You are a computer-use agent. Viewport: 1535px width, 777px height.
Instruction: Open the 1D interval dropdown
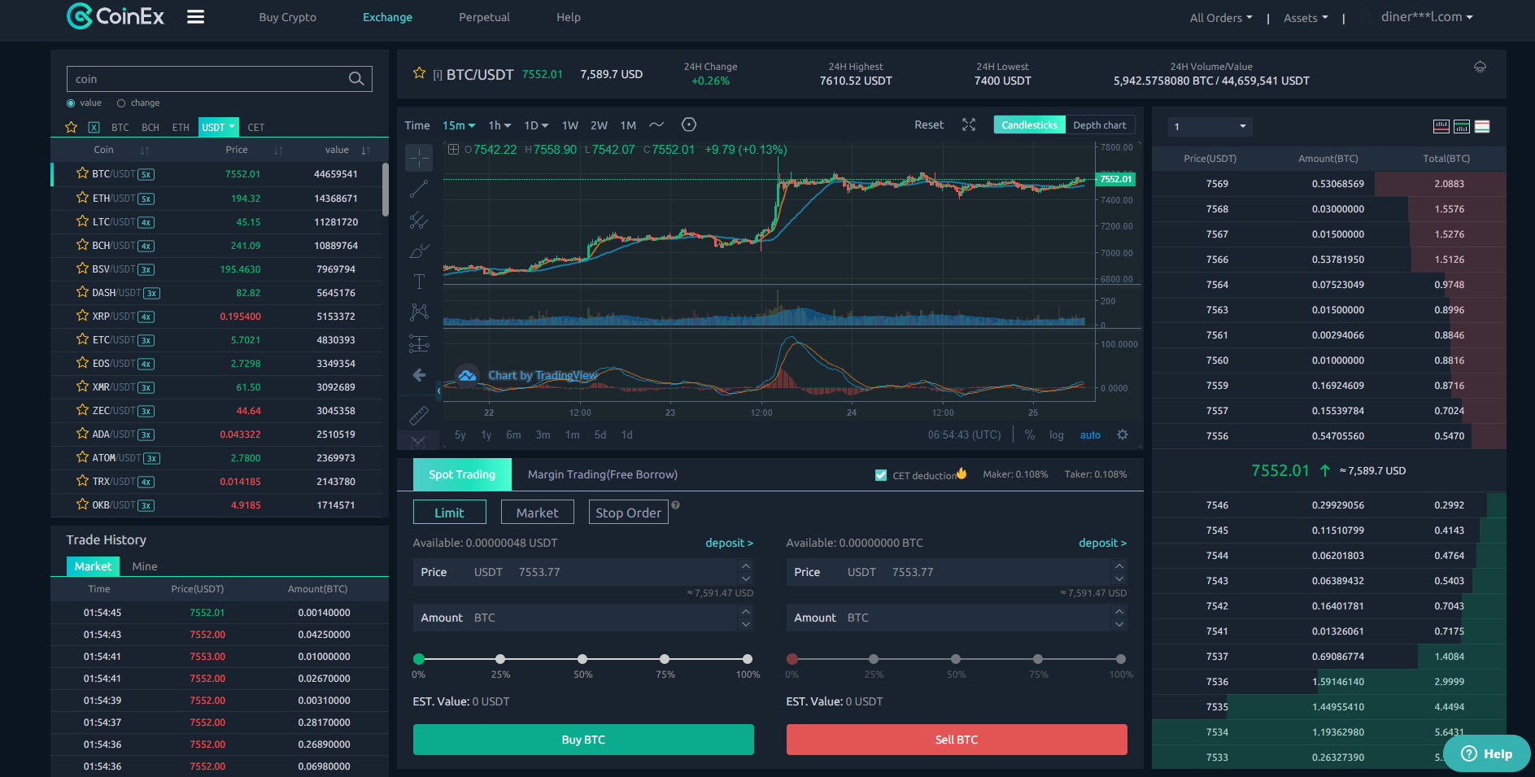(536, 125)
